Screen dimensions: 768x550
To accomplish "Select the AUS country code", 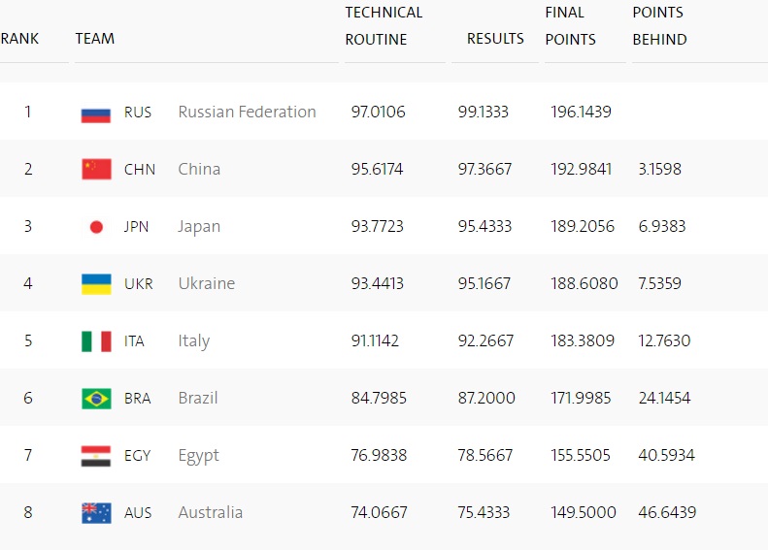I will pyautogui.click(x=138, y=513).
